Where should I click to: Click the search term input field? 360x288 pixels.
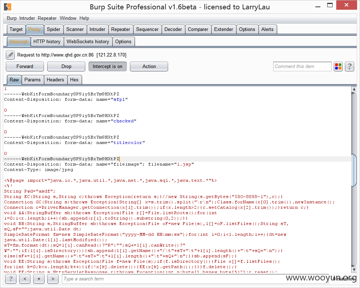[x=195, y=279]
